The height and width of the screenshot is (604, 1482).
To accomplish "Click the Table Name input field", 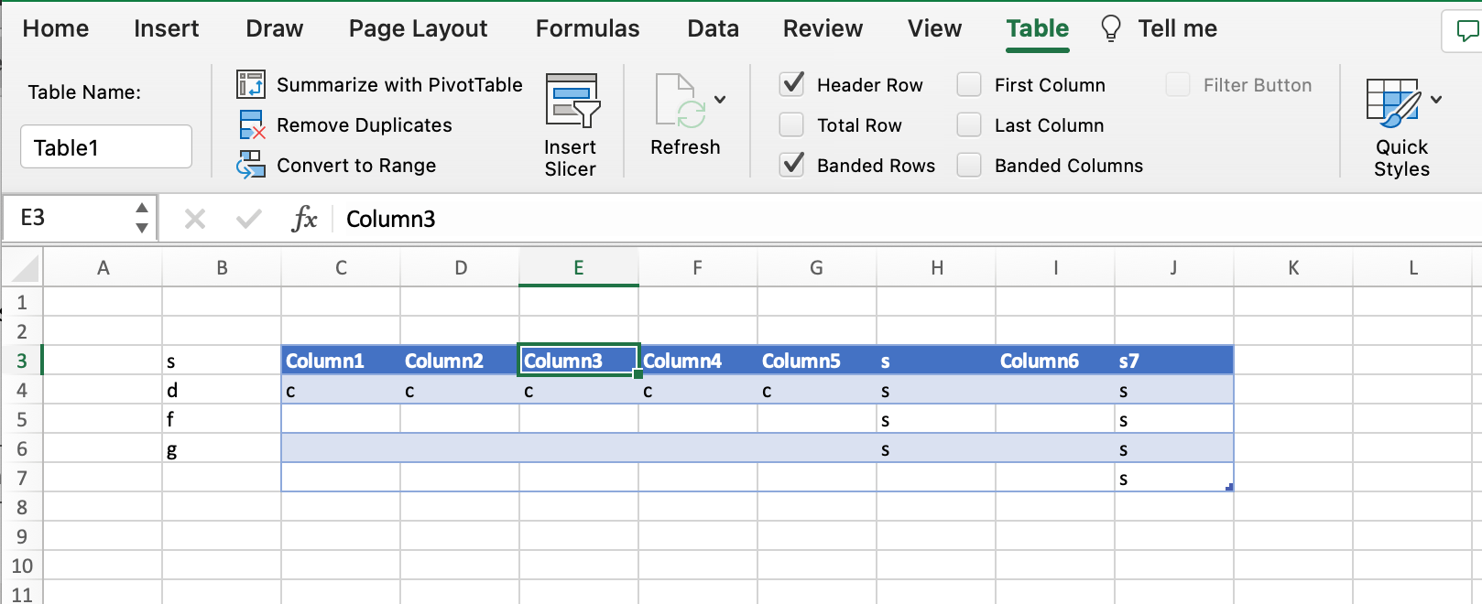I will [106, 146].
